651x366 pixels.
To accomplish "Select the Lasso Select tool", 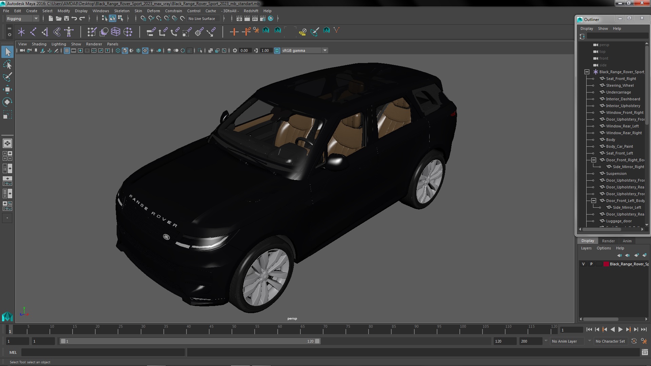I will click(x=7, y=64).
